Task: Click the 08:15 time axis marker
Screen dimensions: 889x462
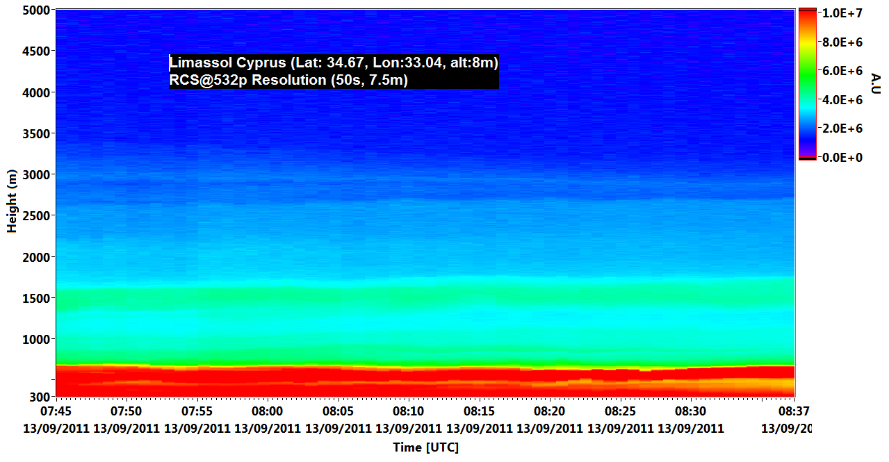Action: 479,412
